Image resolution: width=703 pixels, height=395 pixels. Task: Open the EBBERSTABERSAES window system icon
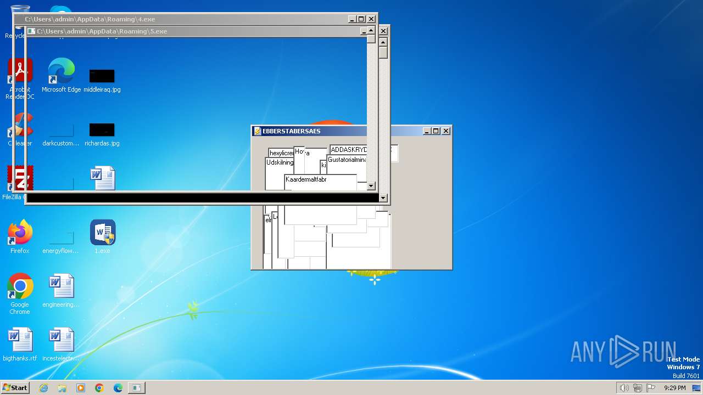(x=257, y=131)
